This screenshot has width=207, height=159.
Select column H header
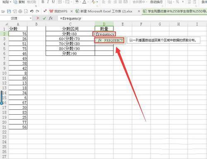(178, 24)
